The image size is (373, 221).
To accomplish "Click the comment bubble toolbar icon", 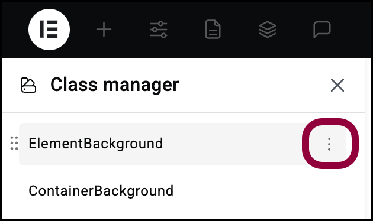I will coord(322,30).
